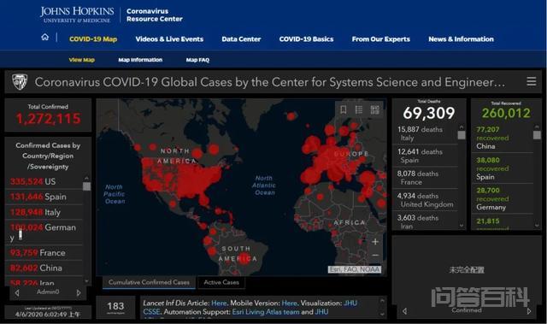Click the country list scrollbar thumb
Viewport: 547px width, 324px height.
[86, 186]
